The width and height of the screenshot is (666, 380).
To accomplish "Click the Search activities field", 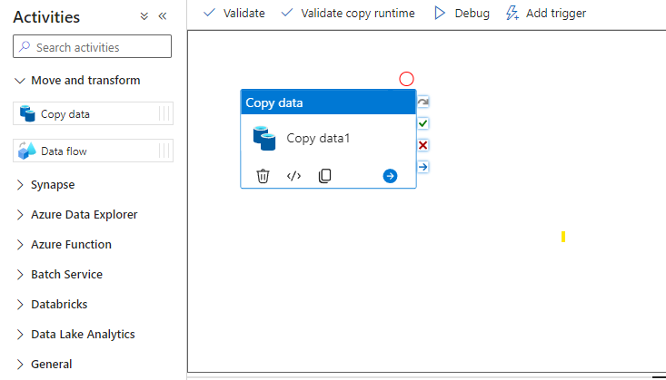I will pos(92,46).
